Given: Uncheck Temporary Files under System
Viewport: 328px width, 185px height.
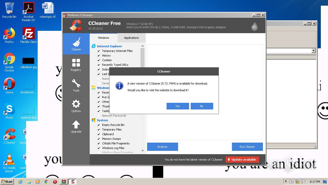Looking at the screenshot, I should coord(99,129).
